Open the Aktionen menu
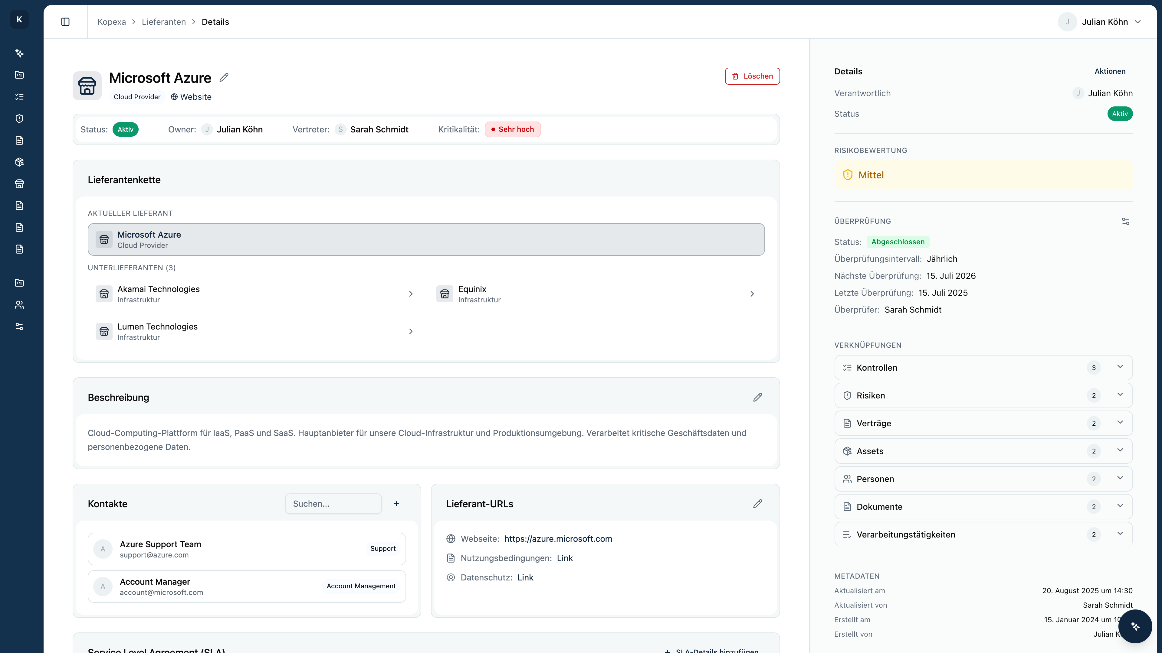 (1110, 71)
